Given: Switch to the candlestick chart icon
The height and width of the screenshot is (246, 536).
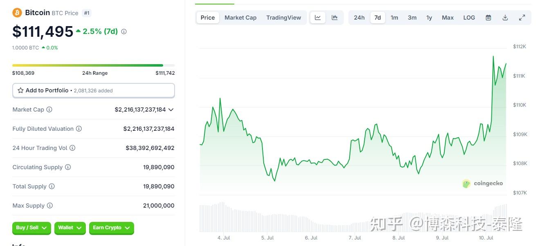Looking at the screenshot, I should (334, 17).
